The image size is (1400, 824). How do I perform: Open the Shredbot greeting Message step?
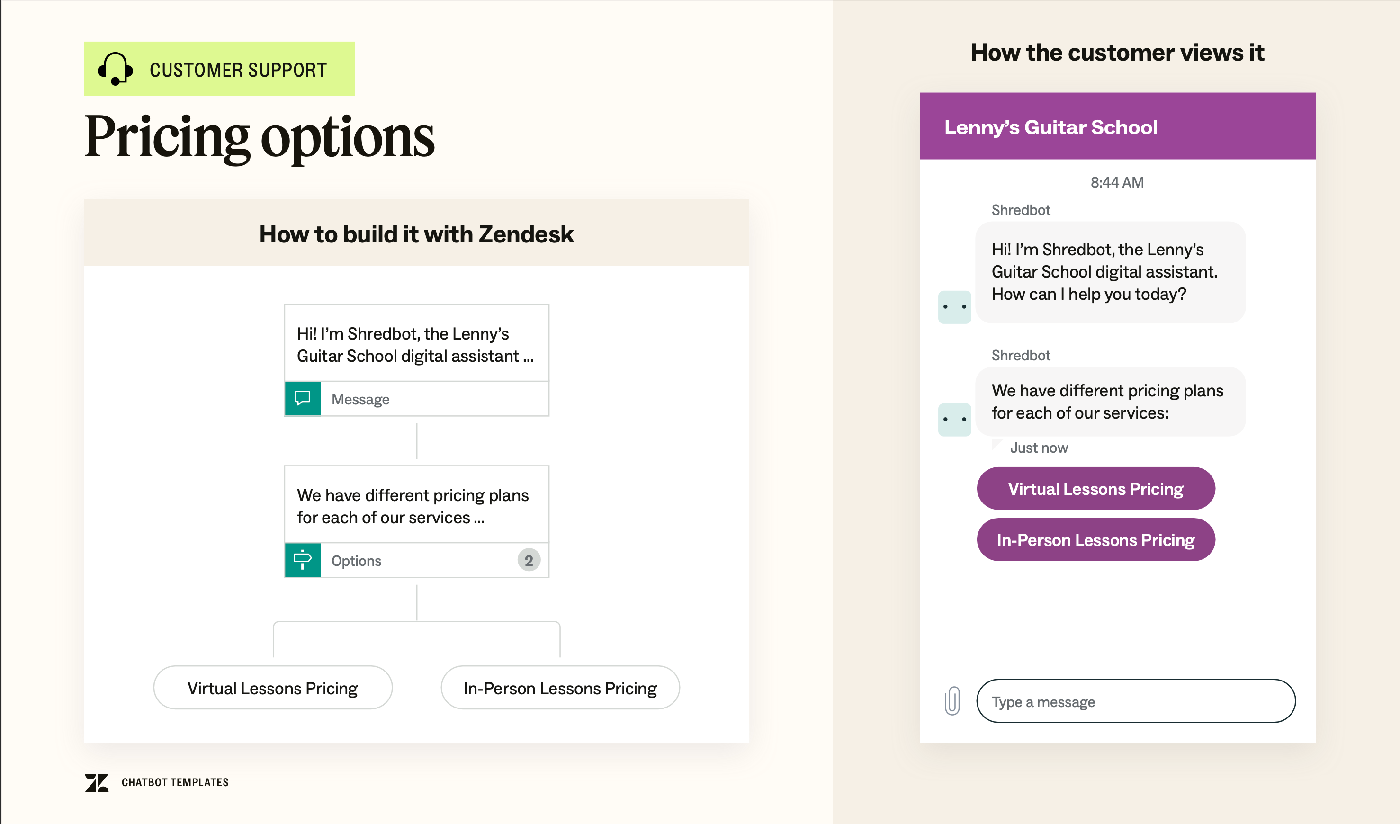coord(416,344)
